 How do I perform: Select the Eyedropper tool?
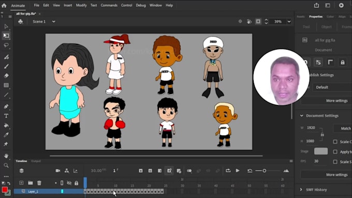(x=6, y=135)
